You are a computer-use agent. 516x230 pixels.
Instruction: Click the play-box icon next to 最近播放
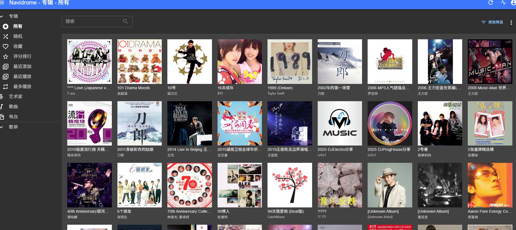click(x=6, y=77)
